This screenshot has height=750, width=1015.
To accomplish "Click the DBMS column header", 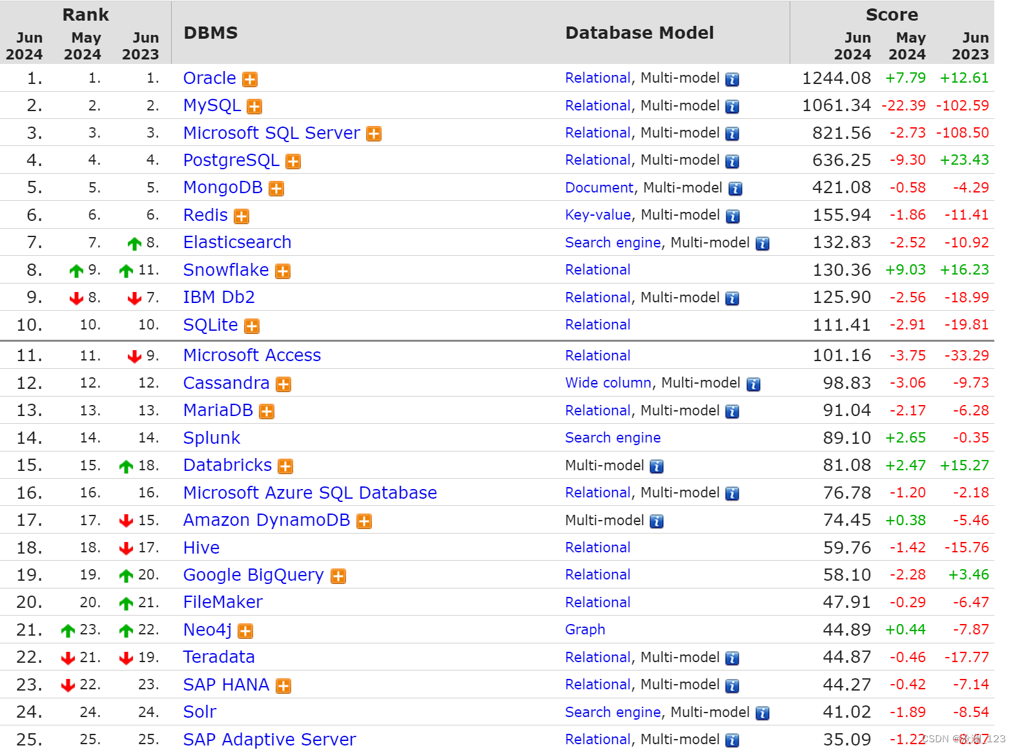I will coord(210,33).
